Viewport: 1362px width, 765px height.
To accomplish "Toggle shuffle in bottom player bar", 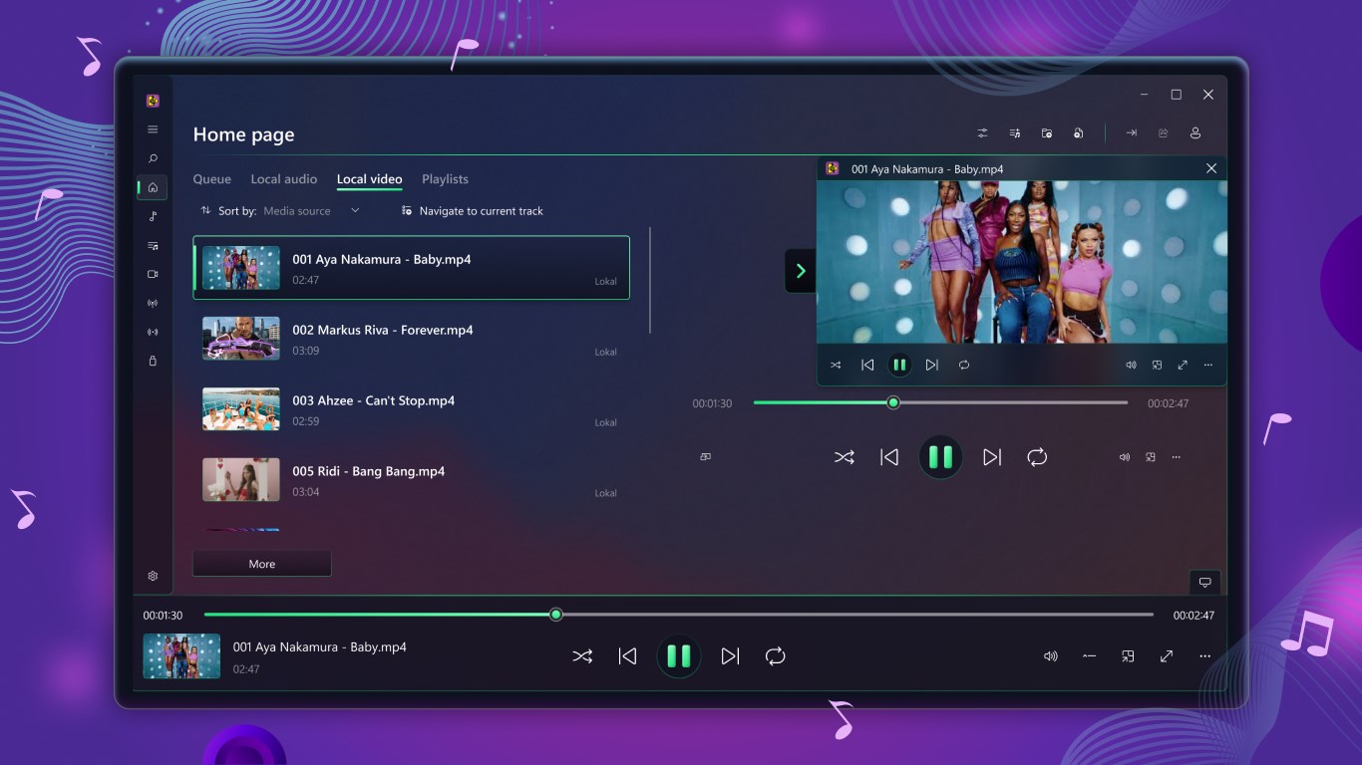I will (582, 656).
